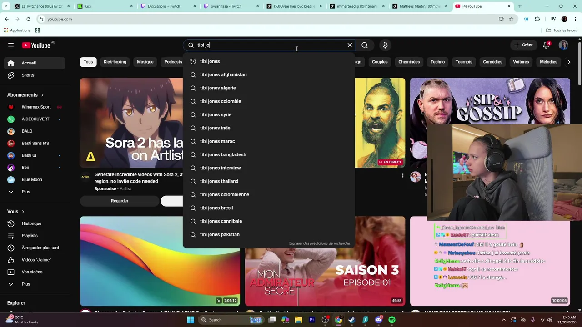The height and width of the screenshot is (327, 582).
Task: Choose suggestion 'tibi jones thailand'
Action: 269,181
